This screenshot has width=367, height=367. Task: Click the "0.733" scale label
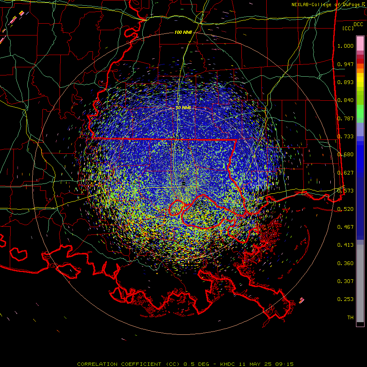[345, 137]
